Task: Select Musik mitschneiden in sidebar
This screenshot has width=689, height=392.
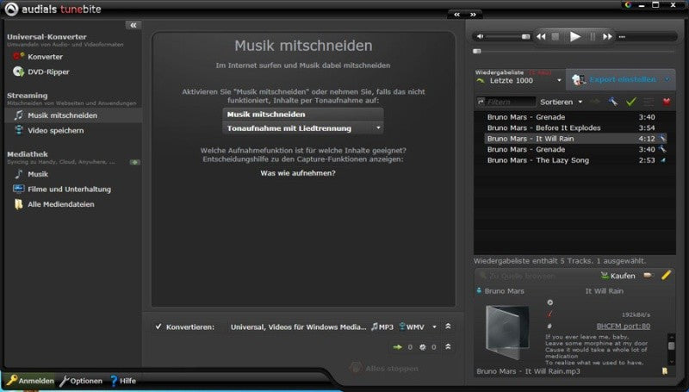Action: 73,115
